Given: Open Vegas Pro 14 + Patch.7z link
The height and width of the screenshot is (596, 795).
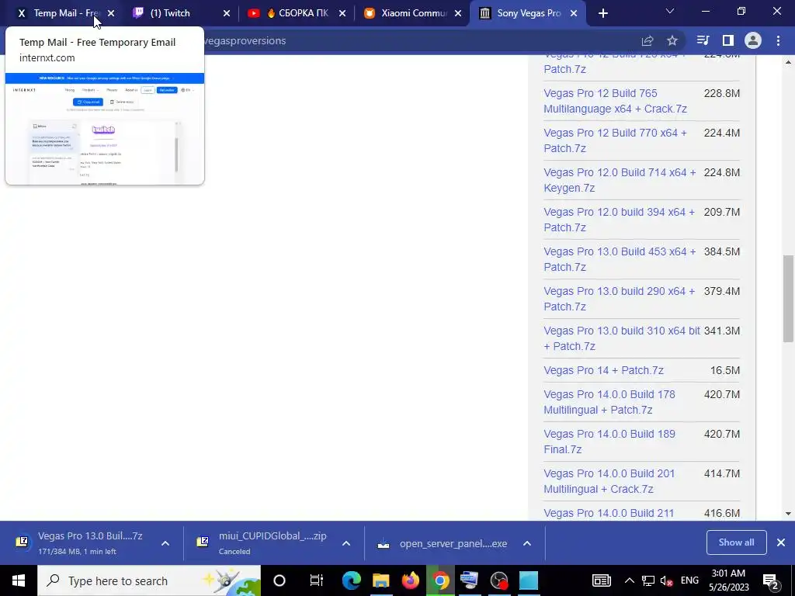Looking at the screenshot, I should [x=603, y=370].
